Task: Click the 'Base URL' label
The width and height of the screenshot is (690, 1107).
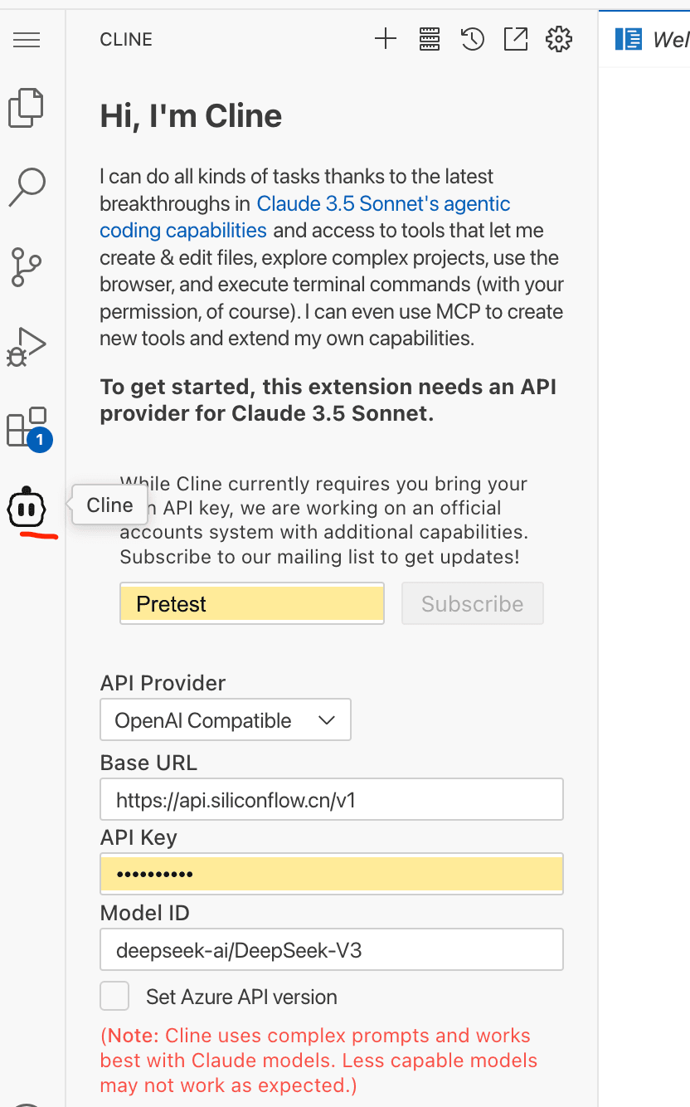Action: point(148,763)
